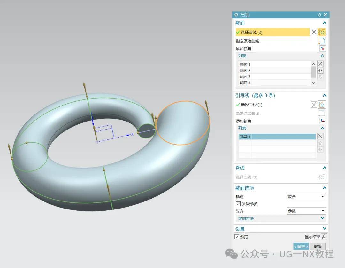The height and width of the screenshot is (268, 345).
Task: Click the 指定原始曲线 icon in 截面 section
Action: [x=321, y=41]
